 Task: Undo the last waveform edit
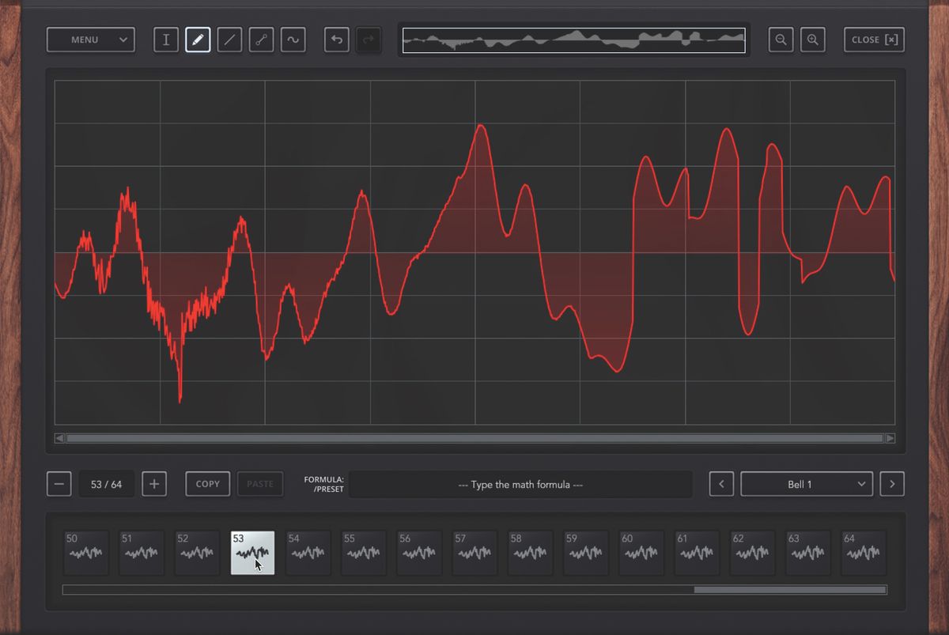pos(336,40)
